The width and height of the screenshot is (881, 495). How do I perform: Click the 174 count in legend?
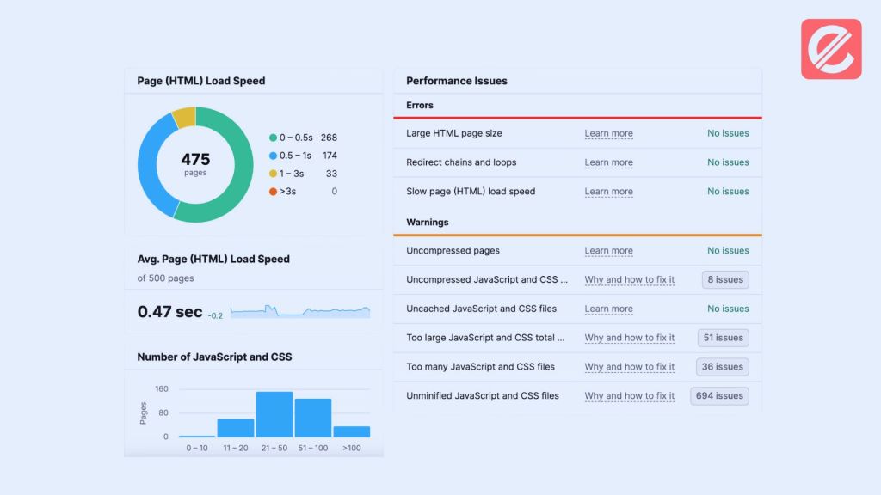(x=330, y=156)
